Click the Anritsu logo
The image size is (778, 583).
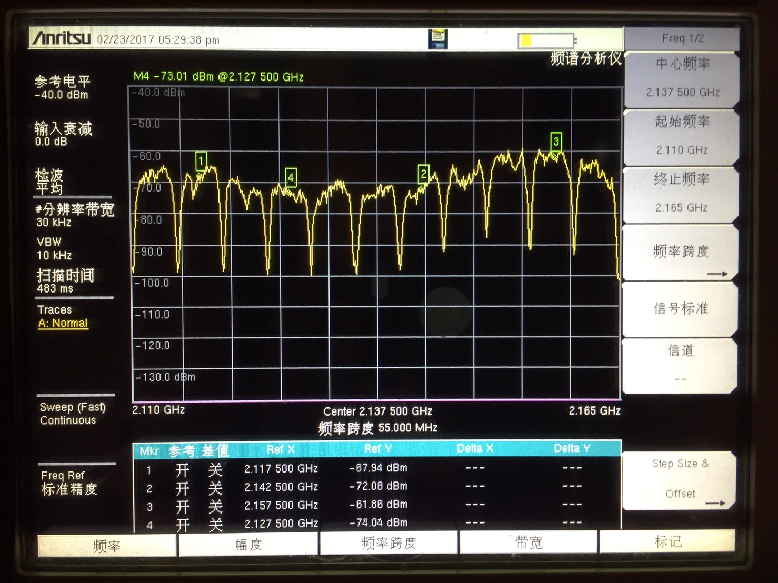62,38
